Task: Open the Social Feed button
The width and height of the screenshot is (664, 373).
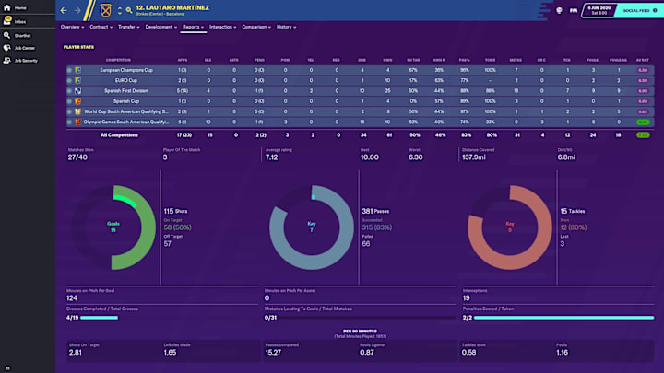Action: click(638, 10)
